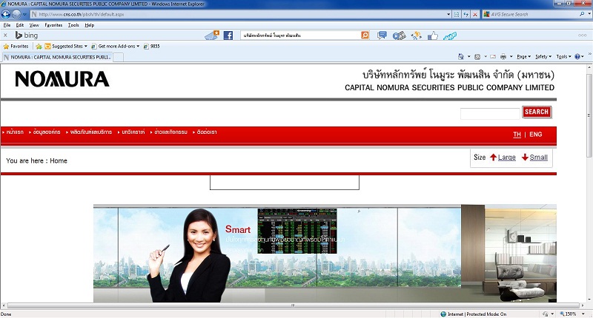Click the search magnifier in AVG search box
593x318 pixels.
pos(582,14)
